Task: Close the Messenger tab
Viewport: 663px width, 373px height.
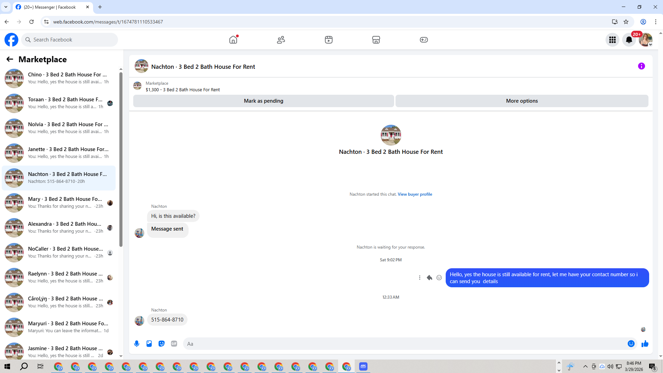Action: 88,7
